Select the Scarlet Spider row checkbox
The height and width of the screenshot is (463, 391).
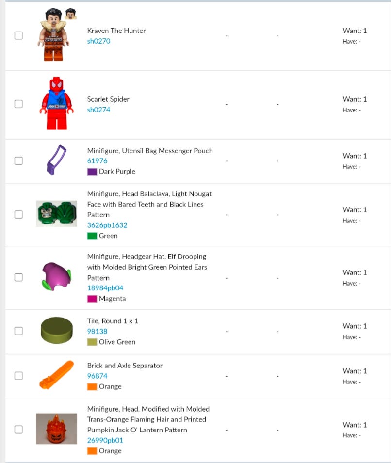18,104
